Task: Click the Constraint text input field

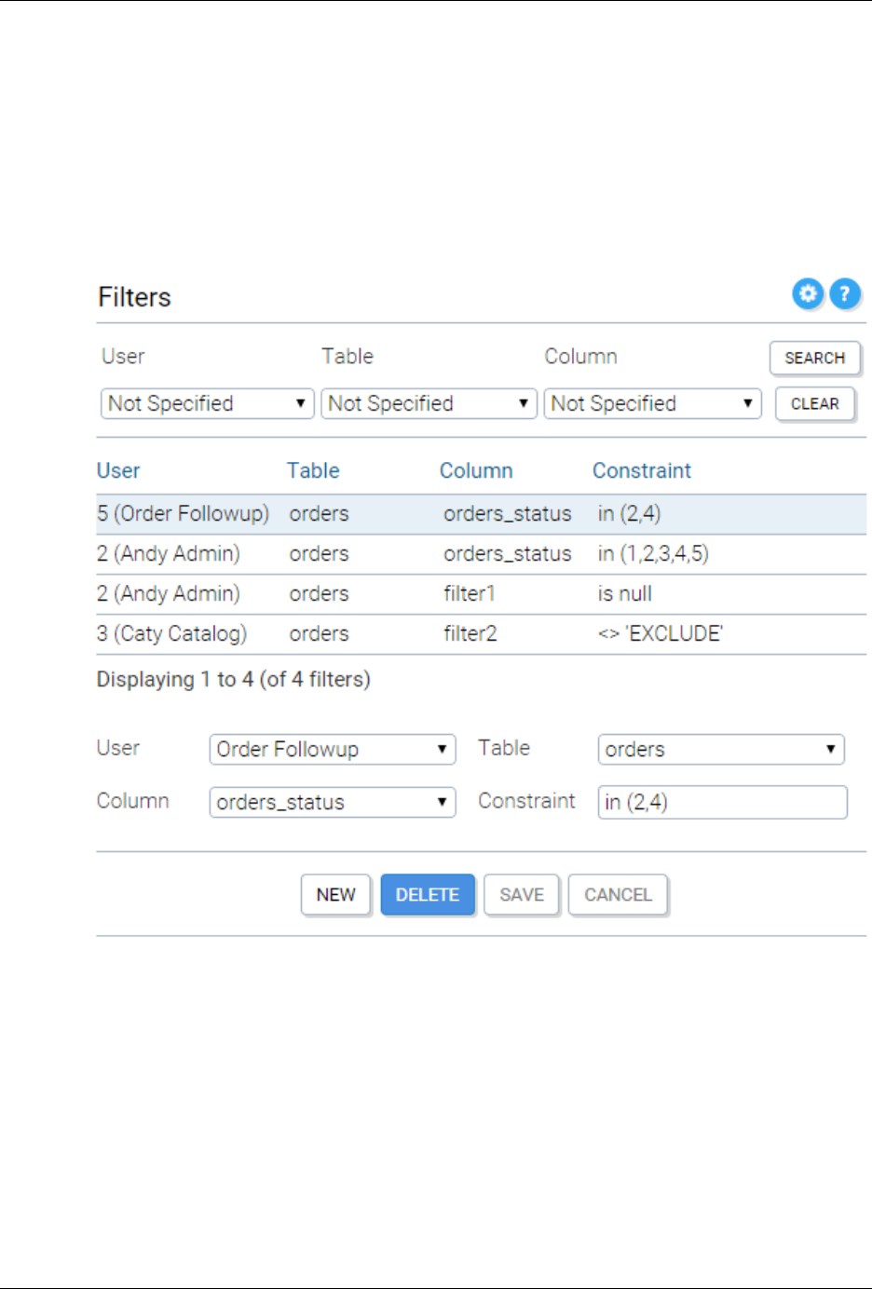Action: coord(722,802)
